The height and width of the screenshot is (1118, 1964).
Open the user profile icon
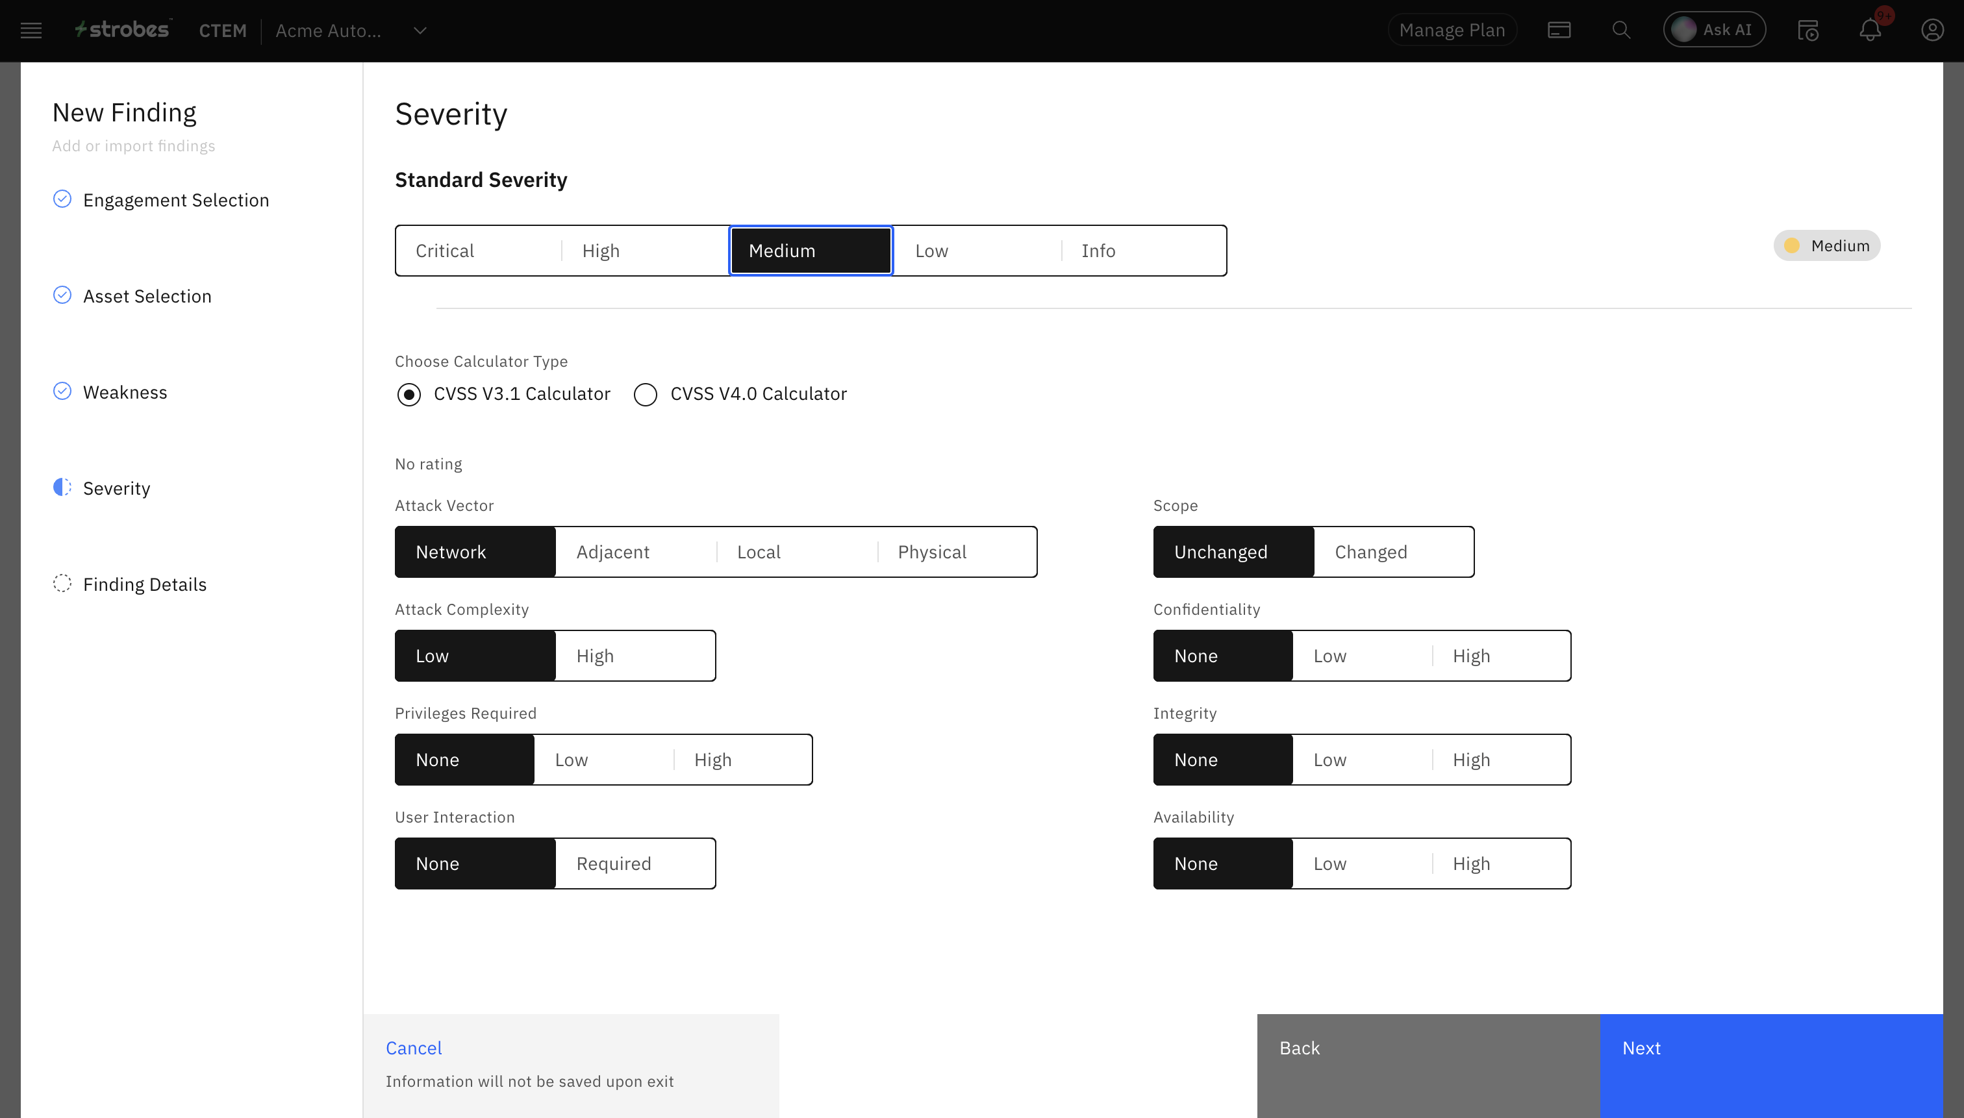[x=1932, y=31]
